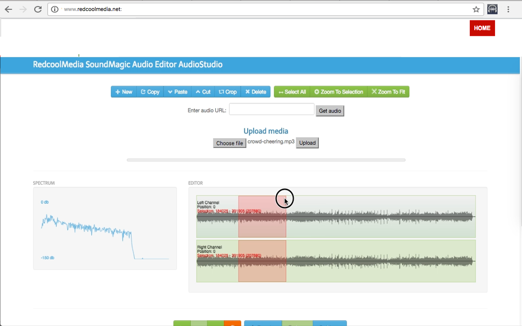This screenshot has width=522, height=326.
Task: Click the red selection in Right Channel
Action: point(262,261)
